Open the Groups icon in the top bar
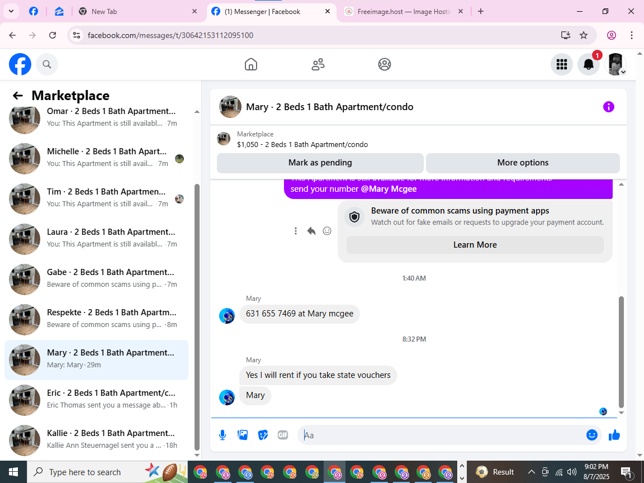 click(385, 64)
